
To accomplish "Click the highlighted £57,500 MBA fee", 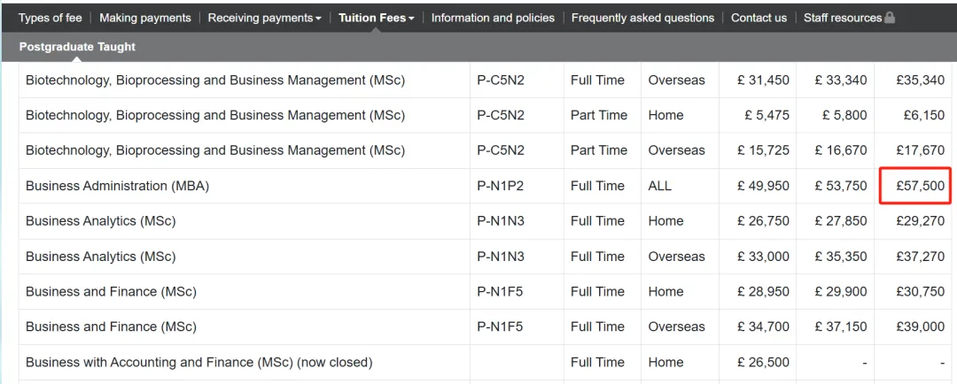I will (x=919, y=186).
